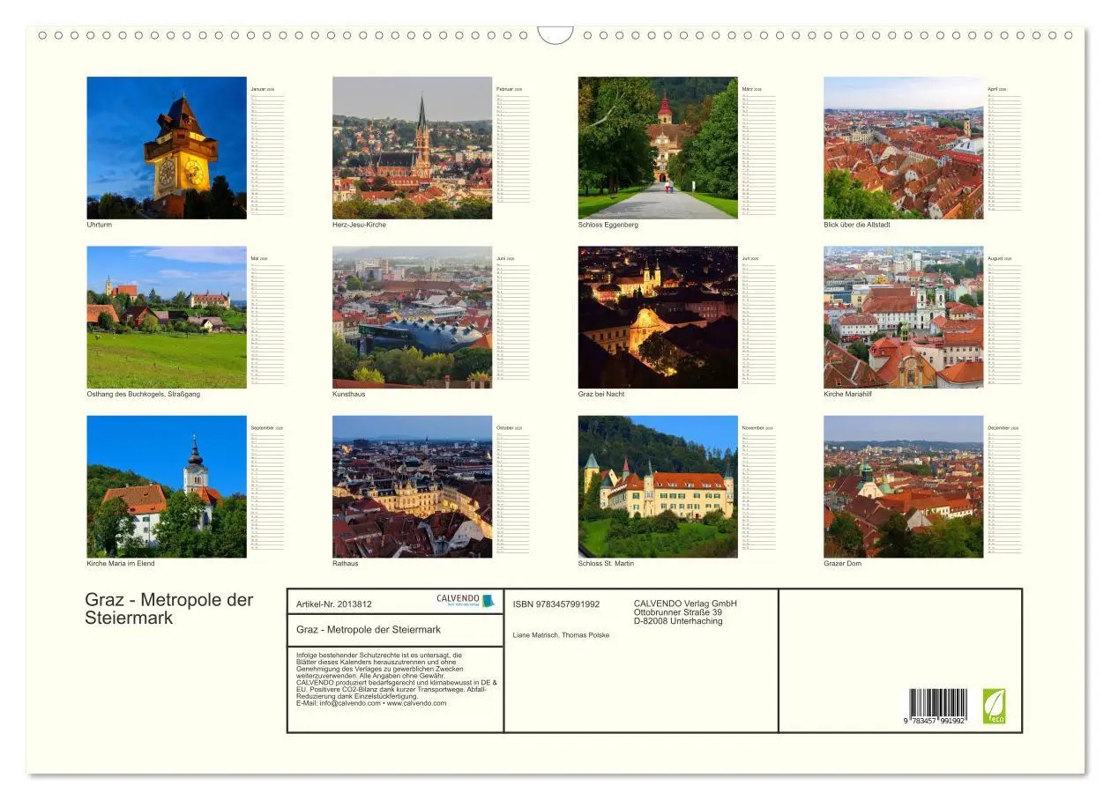
Task: Click the Graz - Metropole der Steiermark title
Action: [168, 609]
